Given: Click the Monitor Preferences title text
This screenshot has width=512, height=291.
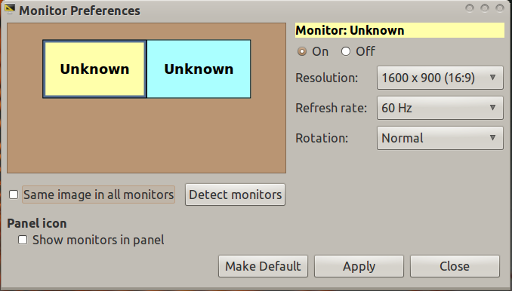Looking at the screenshot, I should tap(80, 11).
